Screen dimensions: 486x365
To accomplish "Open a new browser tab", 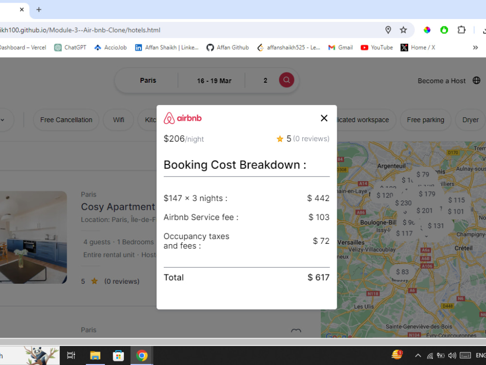I will pos(39,10).
